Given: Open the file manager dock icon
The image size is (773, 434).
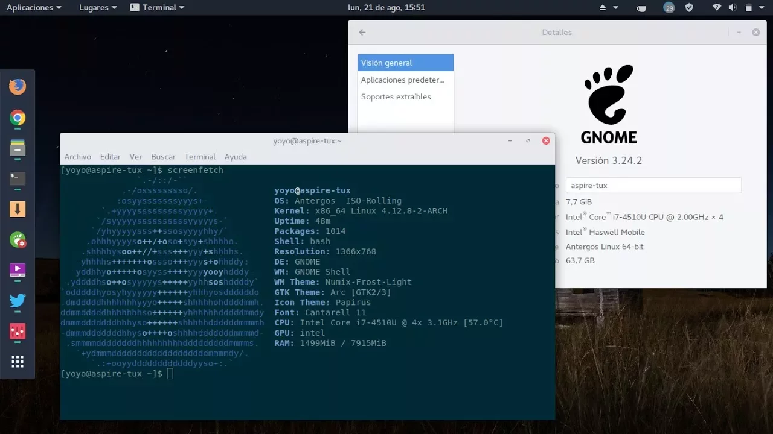Looking at the screenshot, I should [18, 148].
